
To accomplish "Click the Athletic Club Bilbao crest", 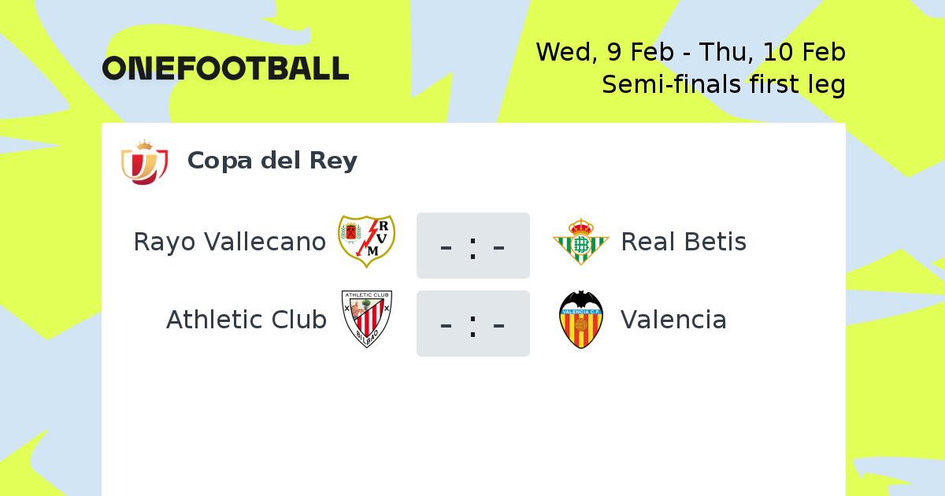I will point(366,320).
